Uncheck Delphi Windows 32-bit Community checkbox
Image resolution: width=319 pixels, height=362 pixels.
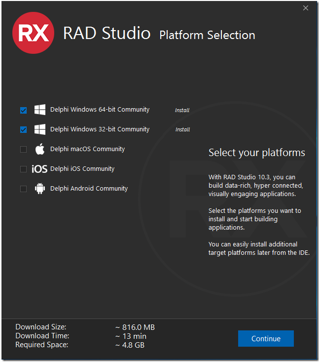point(23,129)
